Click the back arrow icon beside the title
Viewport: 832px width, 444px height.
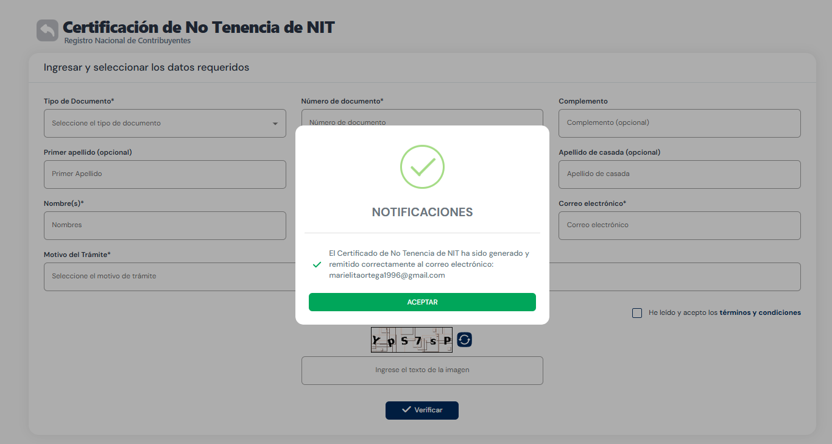tap(48, 30)
